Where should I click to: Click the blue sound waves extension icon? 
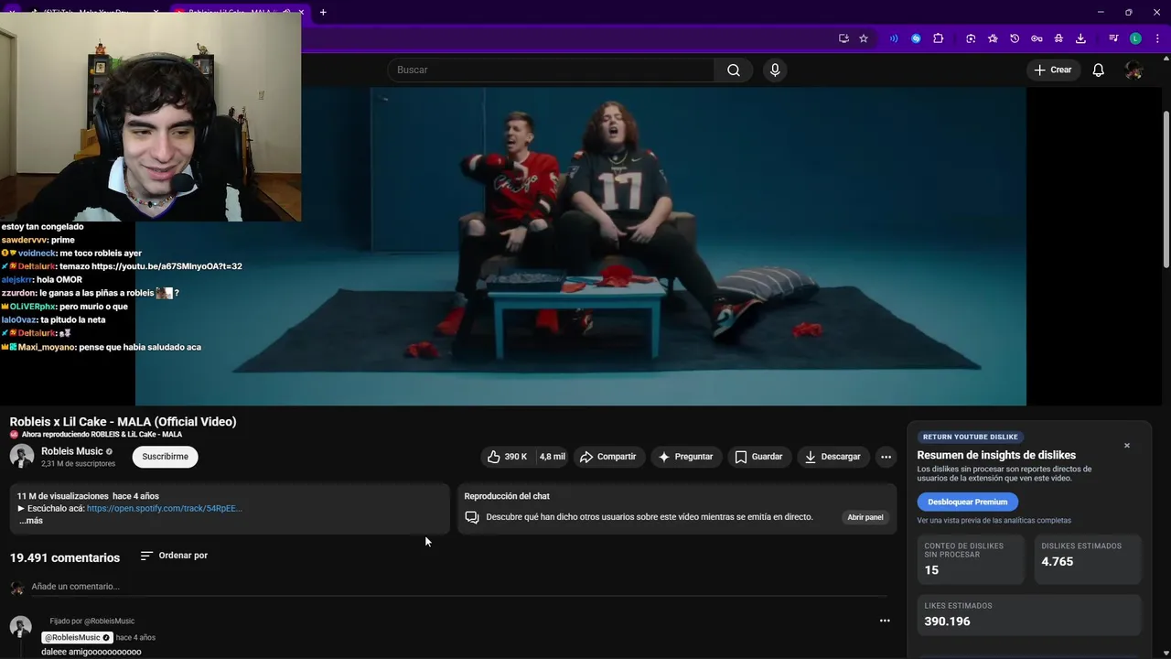[x=894, y=38]
